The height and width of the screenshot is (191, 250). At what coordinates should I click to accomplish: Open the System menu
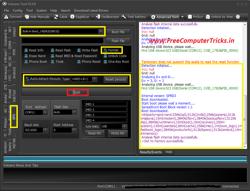(x=41, y=11)
